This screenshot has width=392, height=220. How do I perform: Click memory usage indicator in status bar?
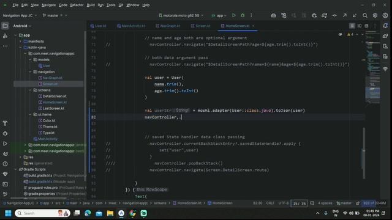click(x=374, y=204)
